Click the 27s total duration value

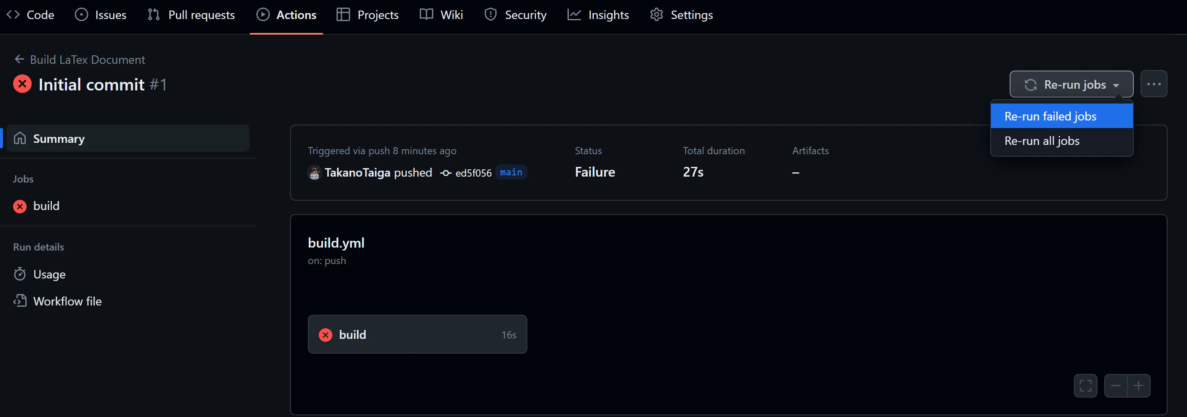(693, 172)
